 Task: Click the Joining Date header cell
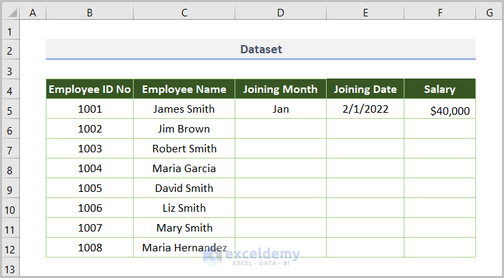[x=365, y=89]
